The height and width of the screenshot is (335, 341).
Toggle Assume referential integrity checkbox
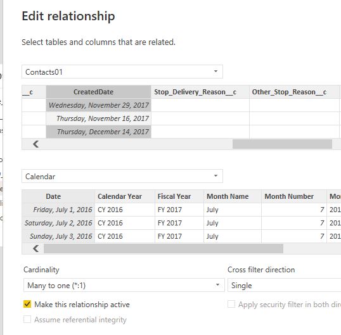point(27,319)
